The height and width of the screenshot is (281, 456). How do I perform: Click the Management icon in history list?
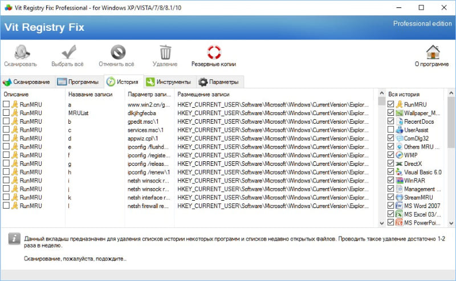pos(400,189)
